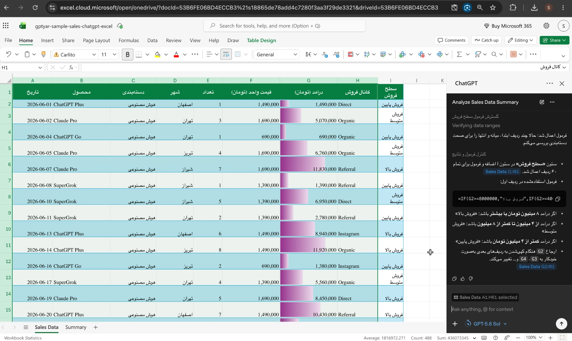
Task: Click the search tools and help box
Action: click(x=284, y=26)
